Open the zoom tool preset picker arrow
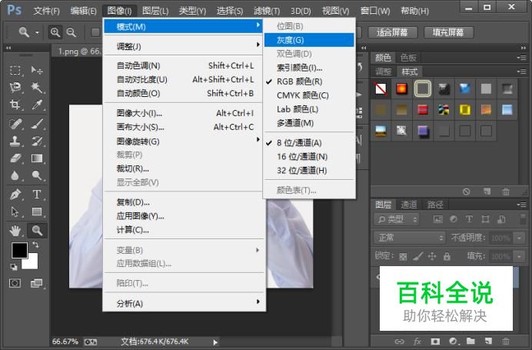Viewport: 532px width, 350px height. pyautogui.click(x=38, y=32)
